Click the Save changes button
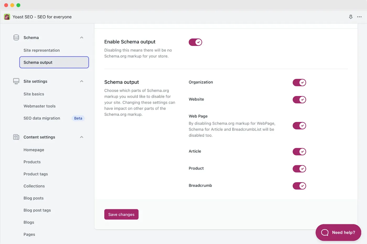 click(x=121, y=214)
